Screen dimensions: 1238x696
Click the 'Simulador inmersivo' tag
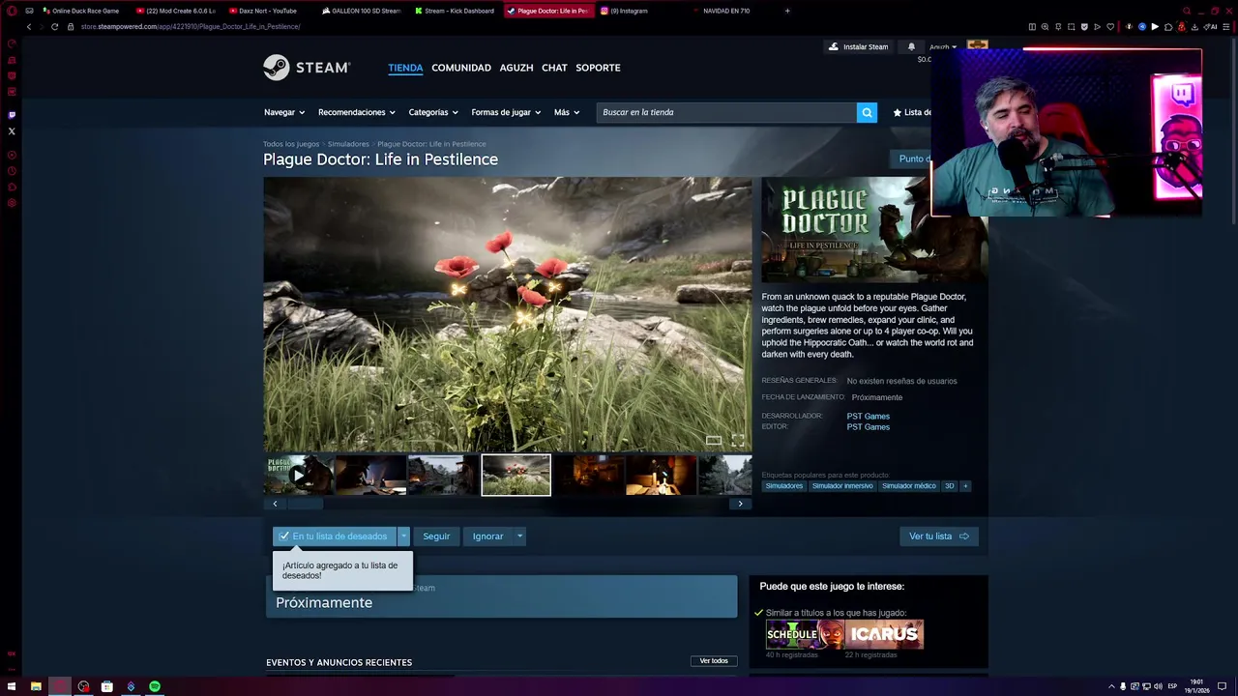point(842,485)
